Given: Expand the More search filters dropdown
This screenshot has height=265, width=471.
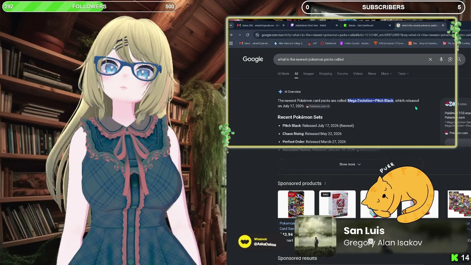Looking at the screenshot, I should (x=386, y=74).
